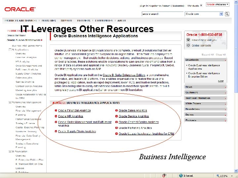Click the red bullet next to Oracle Service Analytics

[x=116, y=116]
